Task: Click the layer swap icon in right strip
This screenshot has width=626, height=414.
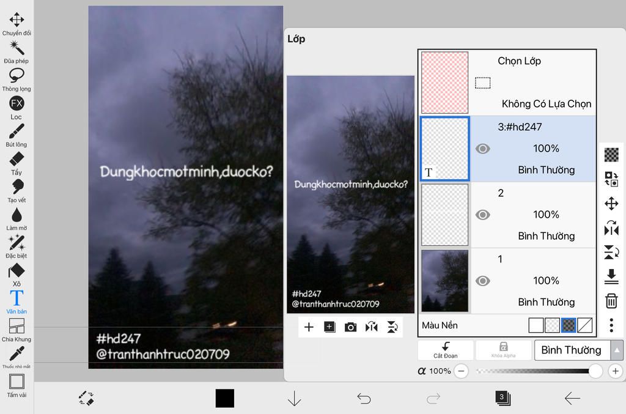Action: pos(611,179)
